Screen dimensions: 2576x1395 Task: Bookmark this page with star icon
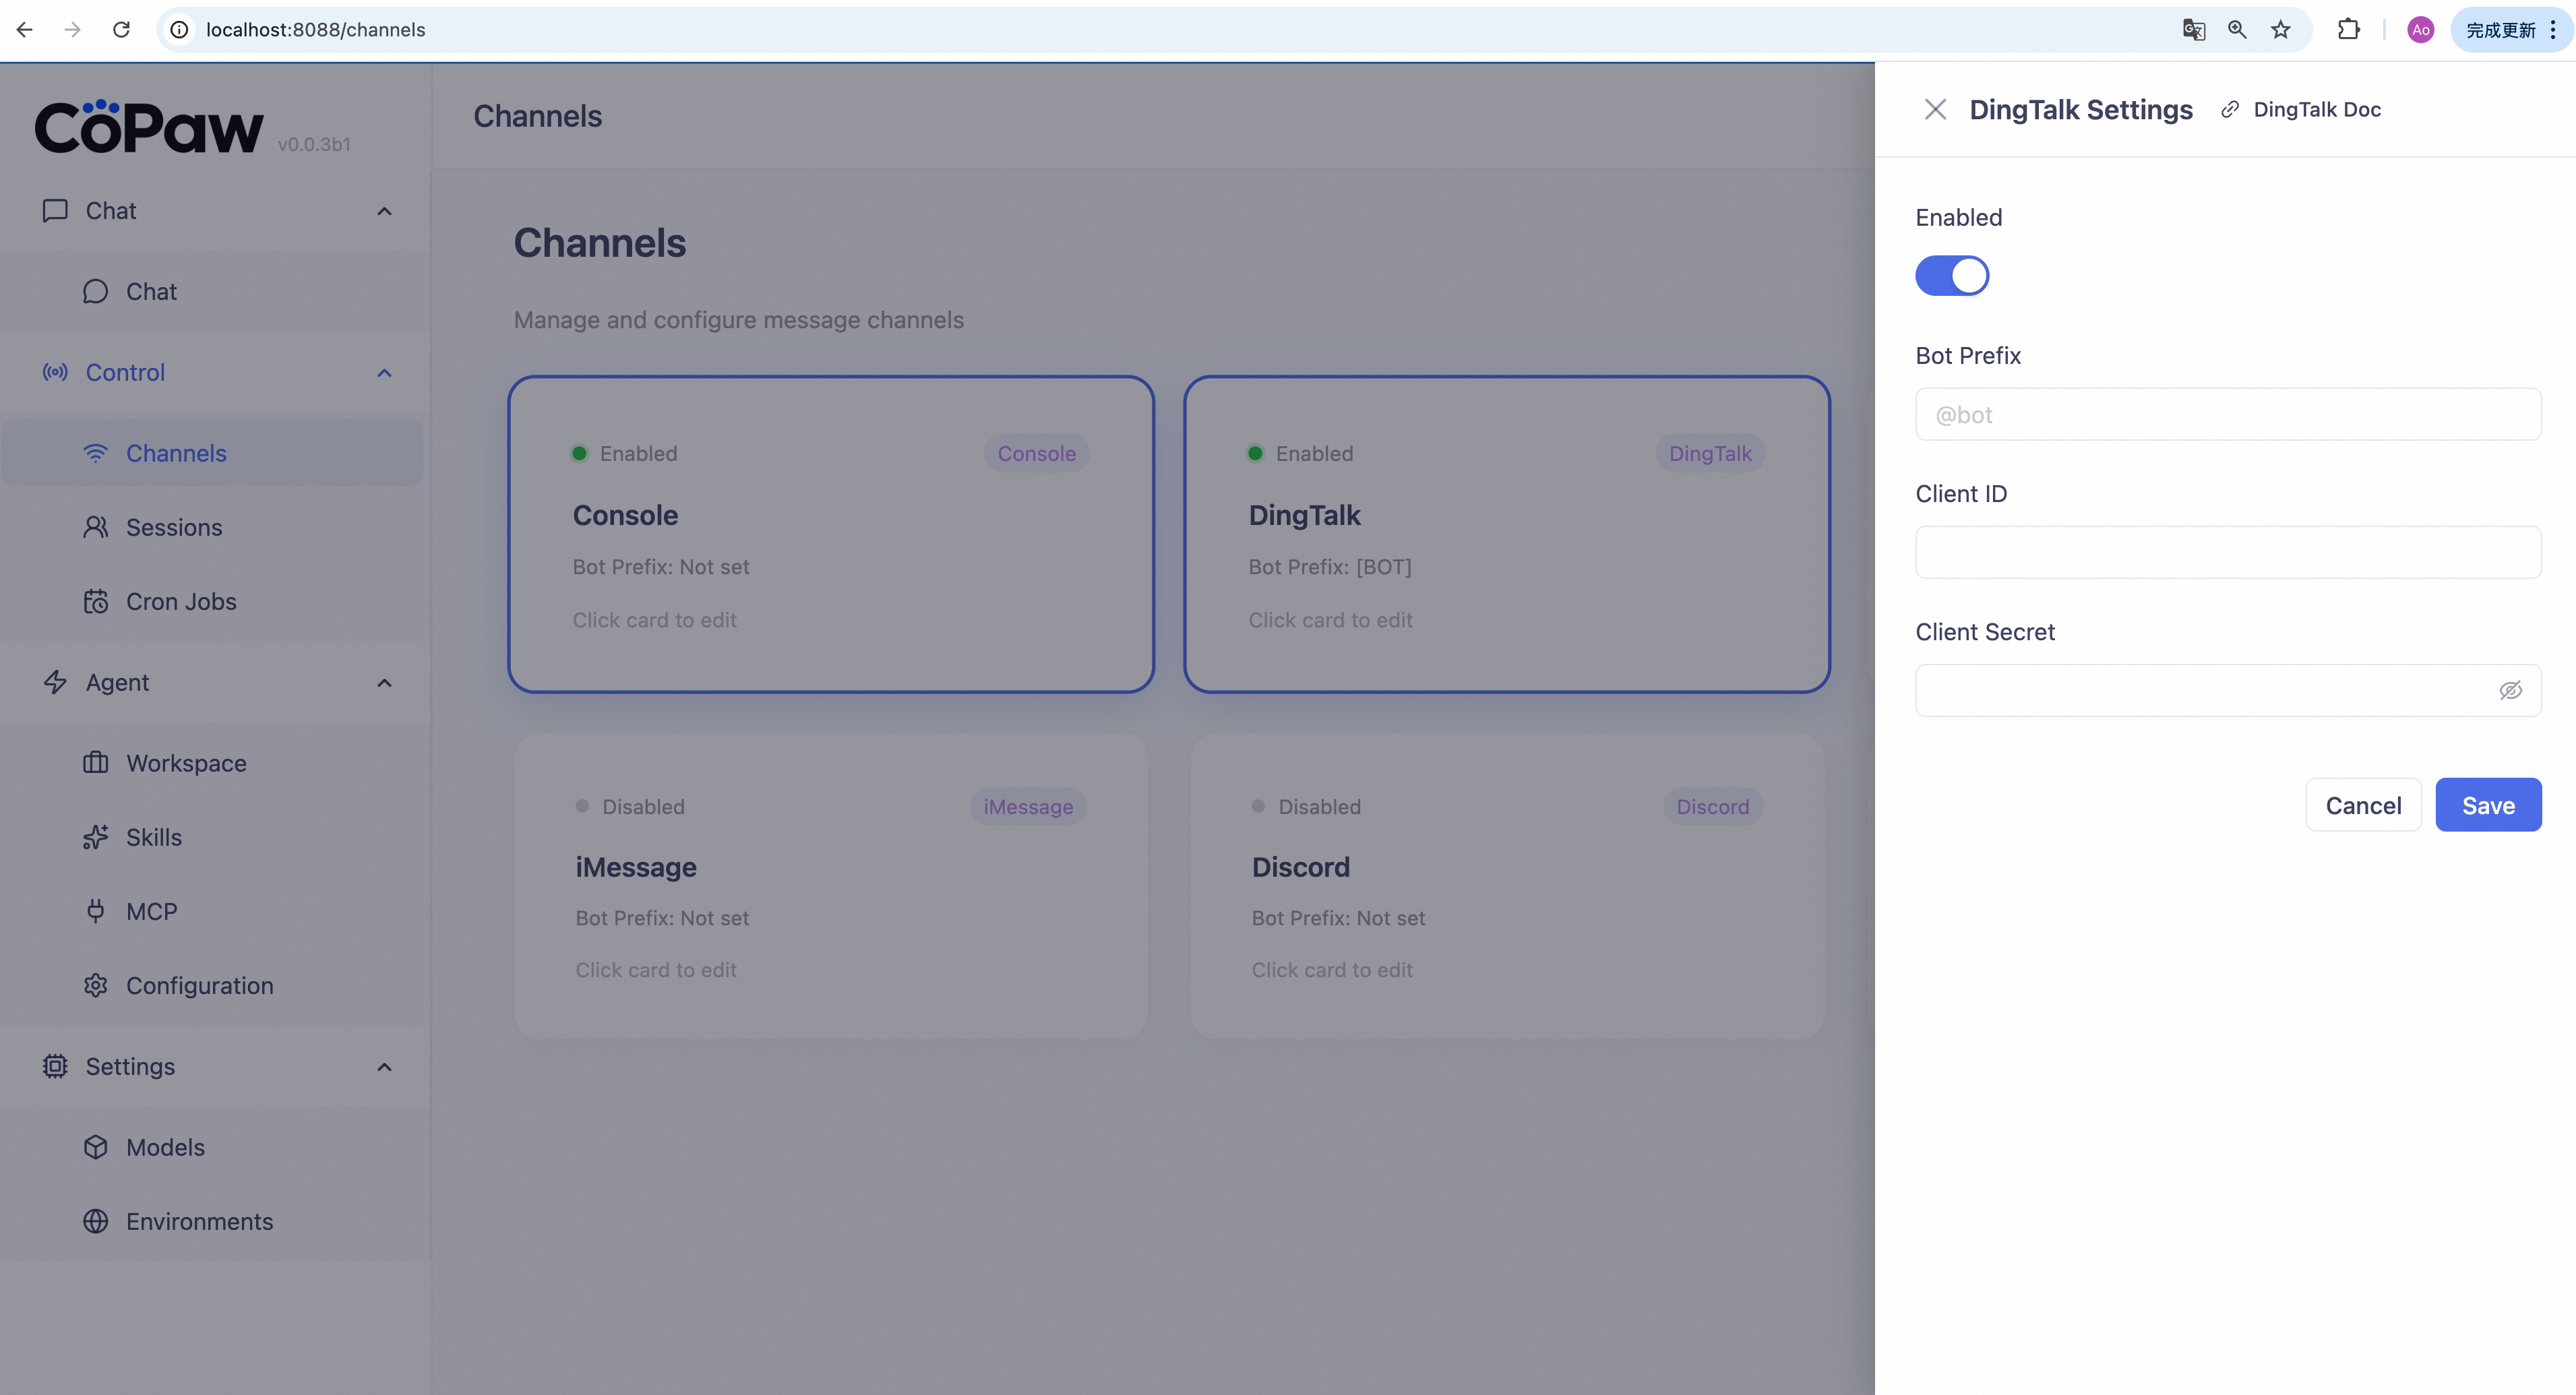tap(2280, 29)
